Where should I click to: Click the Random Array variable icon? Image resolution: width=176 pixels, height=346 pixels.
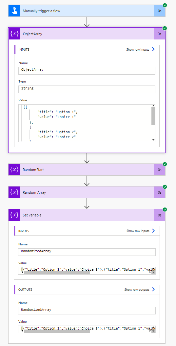coord(14,192)
